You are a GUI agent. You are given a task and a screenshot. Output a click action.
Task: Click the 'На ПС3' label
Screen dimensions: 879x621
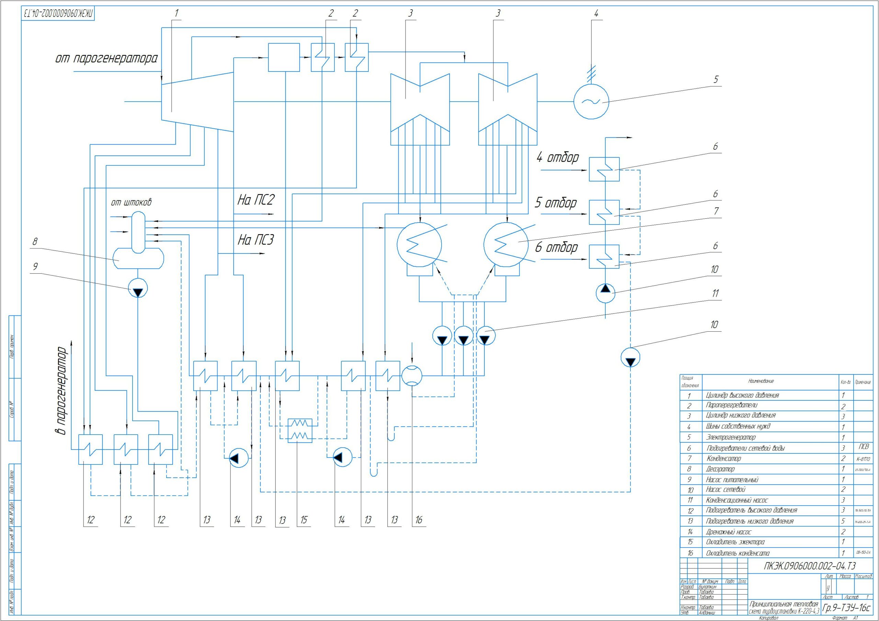256,240
